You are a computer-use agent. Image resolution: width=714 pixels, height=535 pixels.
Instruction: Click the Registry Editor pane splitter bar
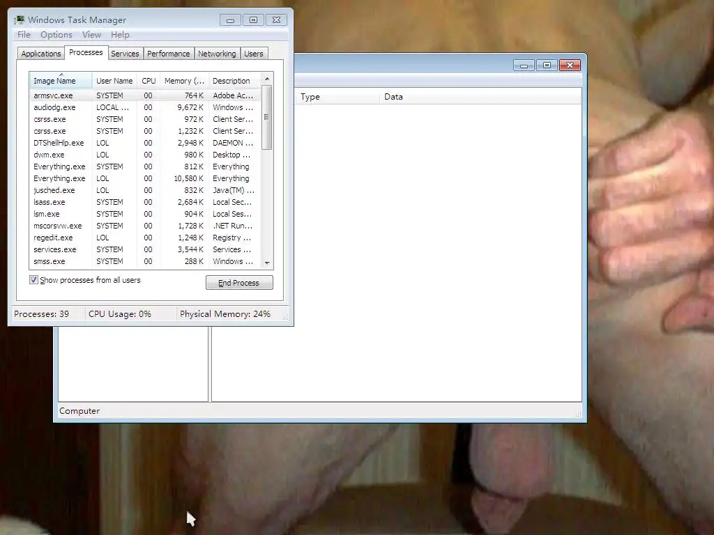tap(210, 364)
